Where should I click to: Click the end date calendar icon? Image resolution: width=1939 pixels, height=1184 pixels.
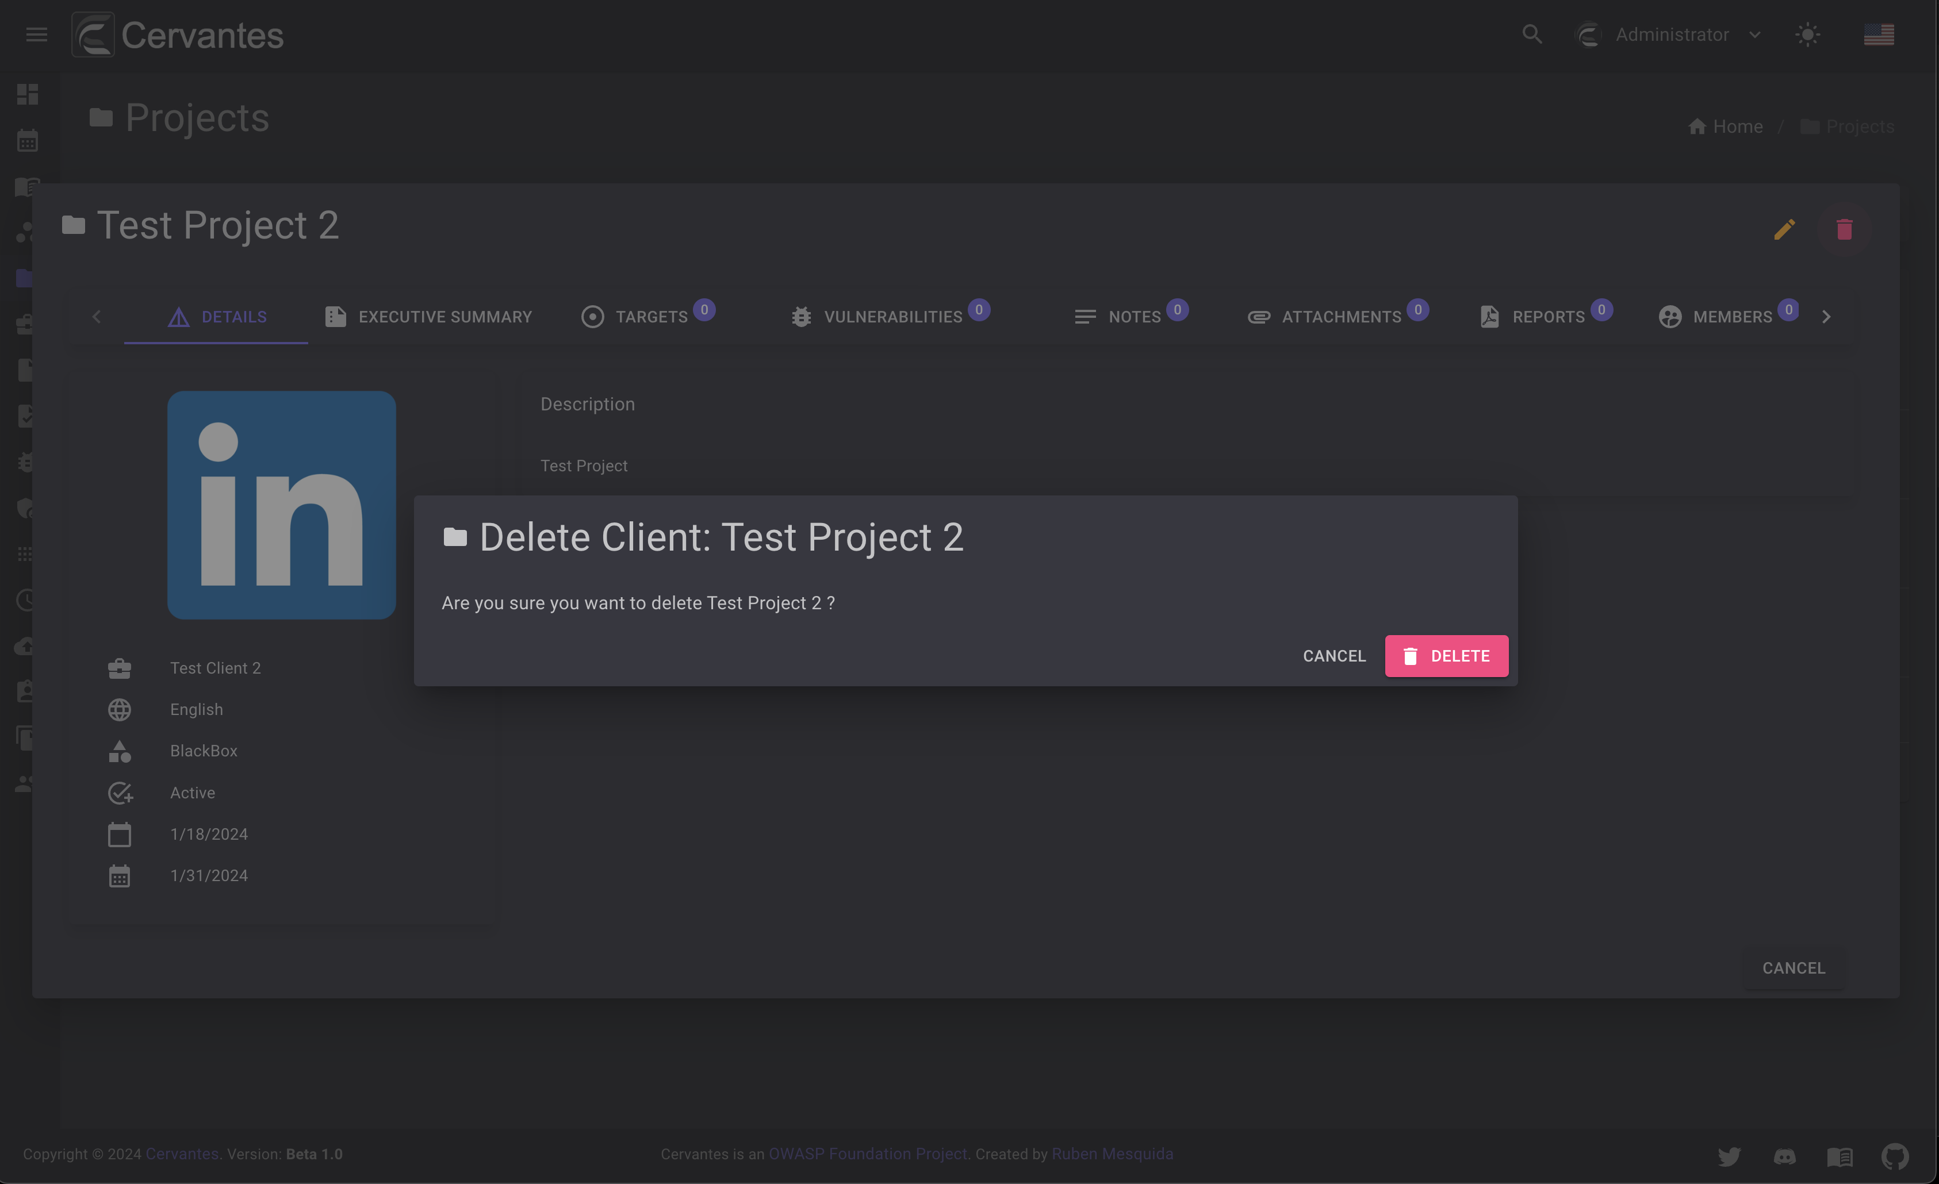[120, 877]
